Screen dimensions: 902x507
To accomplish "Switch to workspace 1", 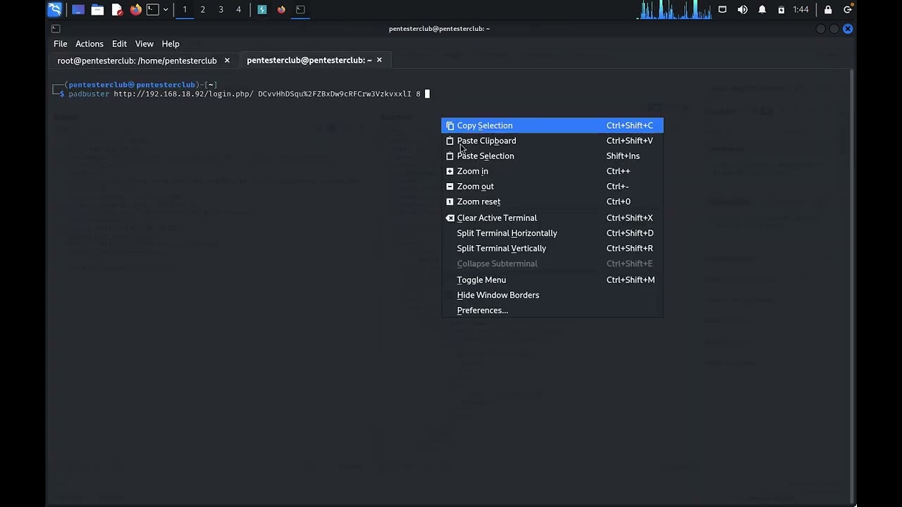I will tap(185, 9).
